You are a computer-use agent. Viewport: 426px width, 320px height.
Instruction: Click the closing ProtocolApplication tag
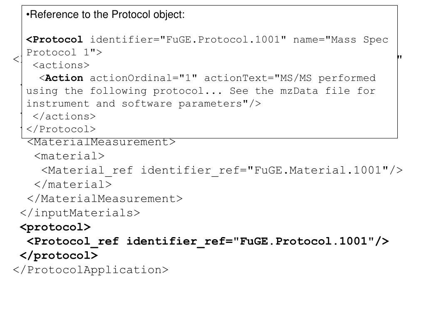click(x=90, y=270)
